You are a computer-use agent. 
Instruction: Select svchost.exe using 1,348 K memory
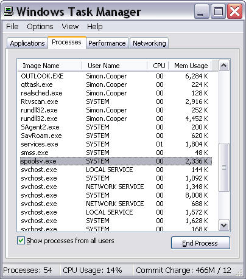(x=116, y=187)
